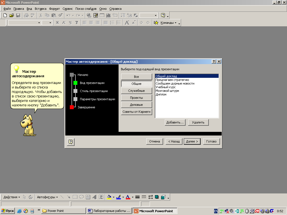Select the Служебные category button
Screen dimensions: 287x215
tap(136, 91)
